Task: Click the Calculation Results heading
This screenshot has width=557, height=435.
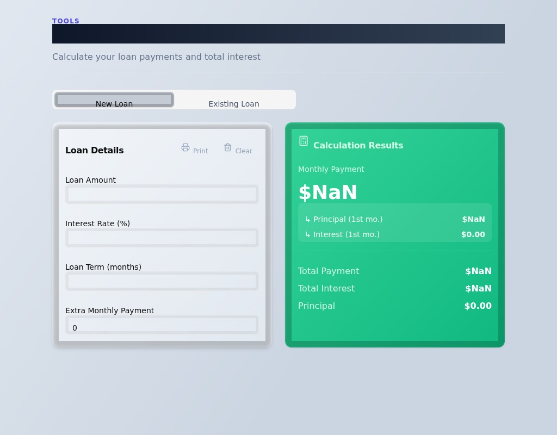Action: pyautogui.click(x=358, y=145)
